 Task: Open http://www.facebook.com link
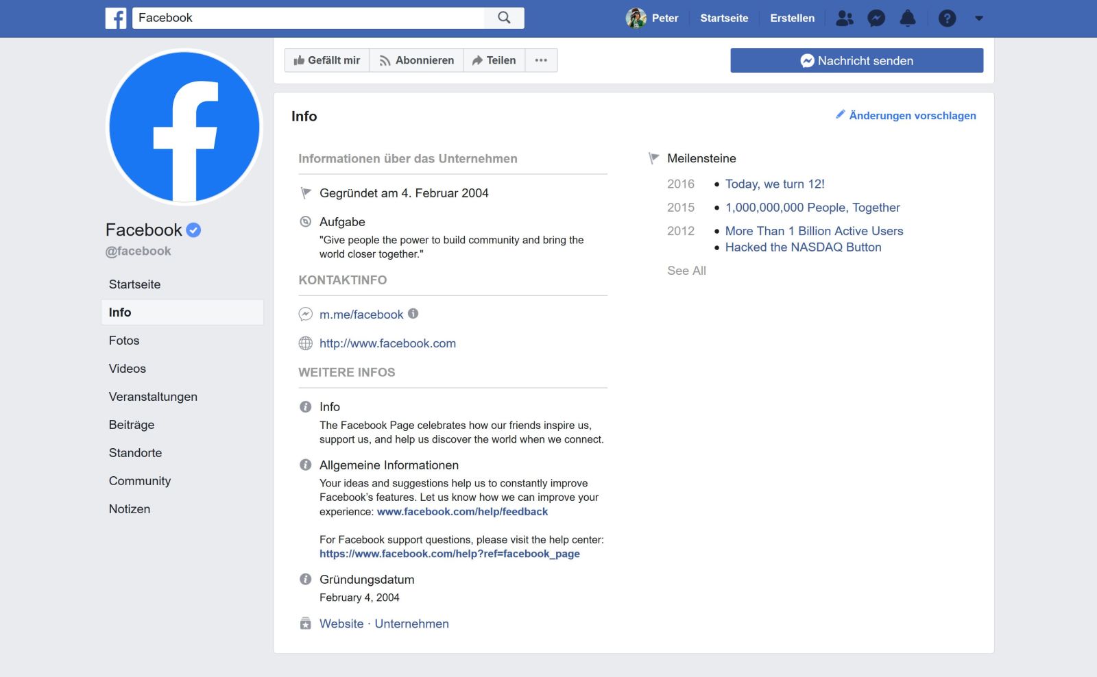coord(387,343)
